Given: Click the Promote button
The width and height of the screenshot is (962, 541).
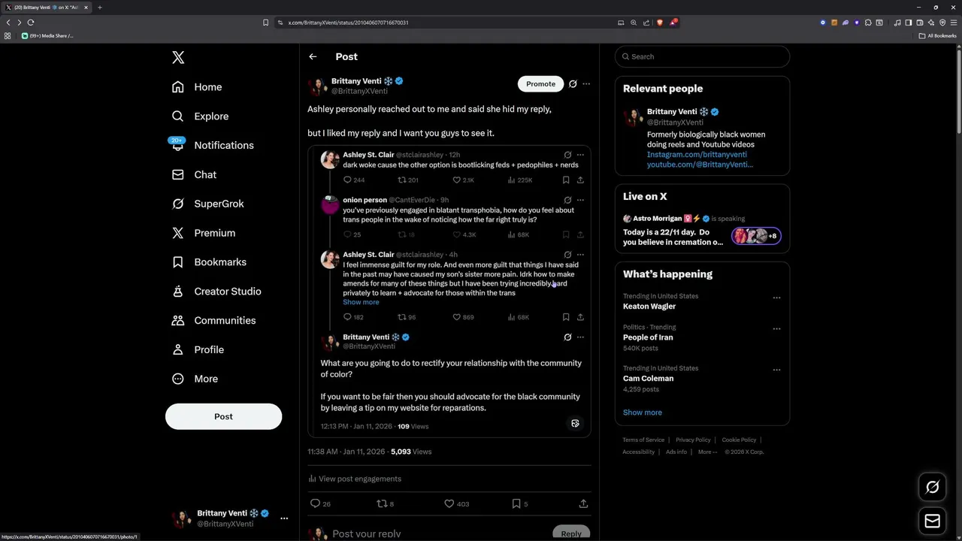Looking at the screenshot, I should point(540,83).
